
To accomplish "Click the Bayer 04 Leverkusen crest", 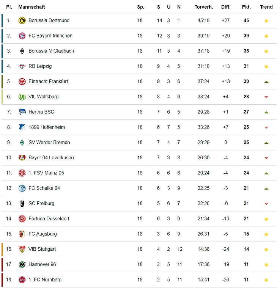I will (x=22, y=158).
